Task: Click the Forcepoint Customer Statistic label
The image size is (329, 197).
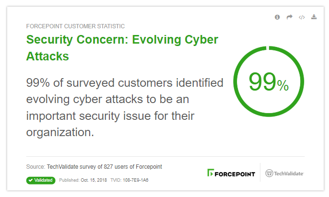Action: (75, 26)
